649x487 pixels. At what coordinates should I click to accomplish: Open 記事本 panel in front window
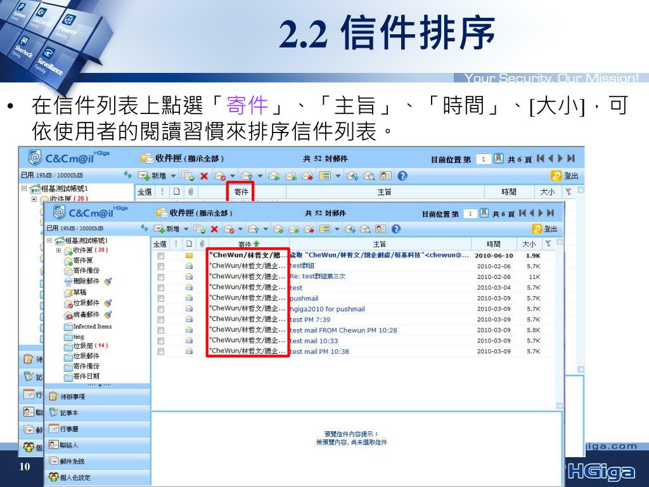pos(97,413)
